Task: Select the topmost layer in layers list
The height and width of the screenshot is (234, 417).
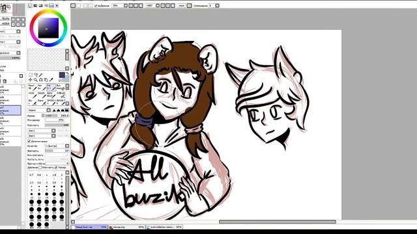Action: pyautogui.click(x=10, y=90)
